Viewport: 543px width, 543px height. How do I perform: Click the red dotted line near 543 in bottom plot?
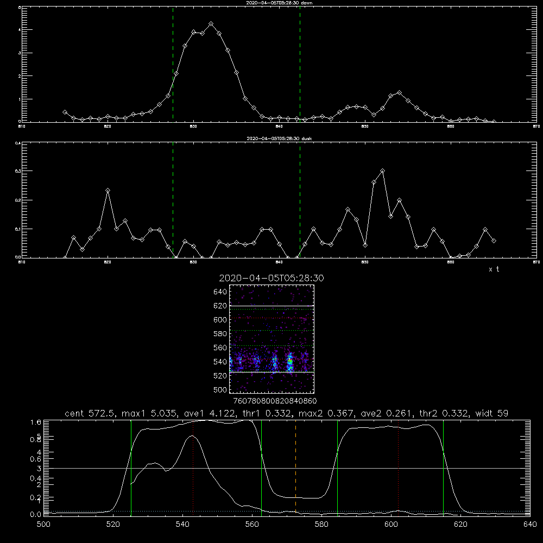point(193,468)
